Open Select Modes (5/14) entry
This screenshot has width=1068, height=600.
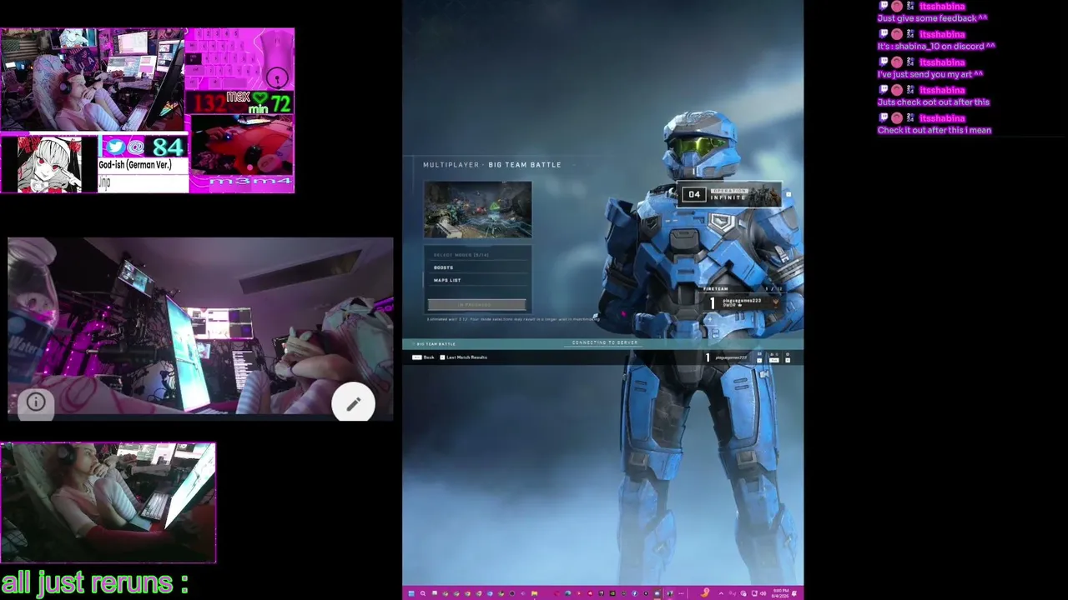click(476, 255)
